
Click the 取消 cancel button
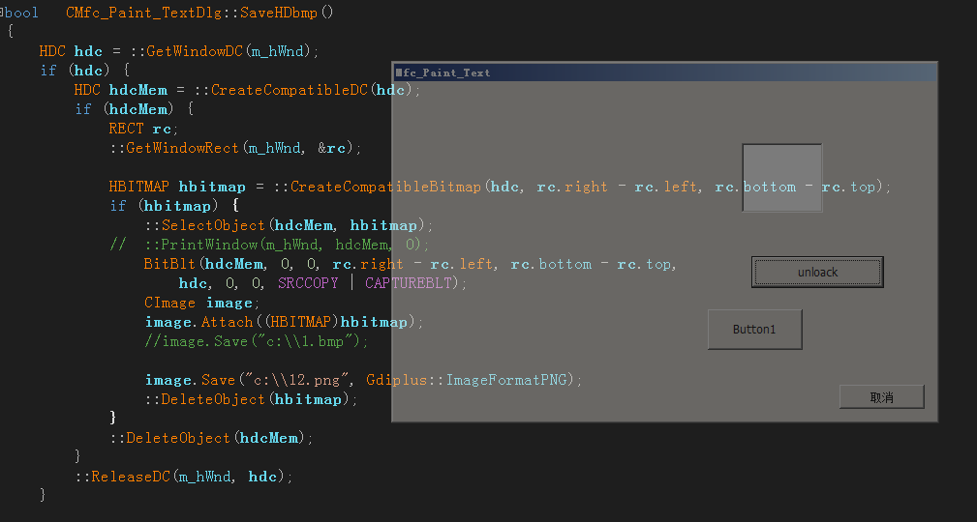tap(882, 397)
